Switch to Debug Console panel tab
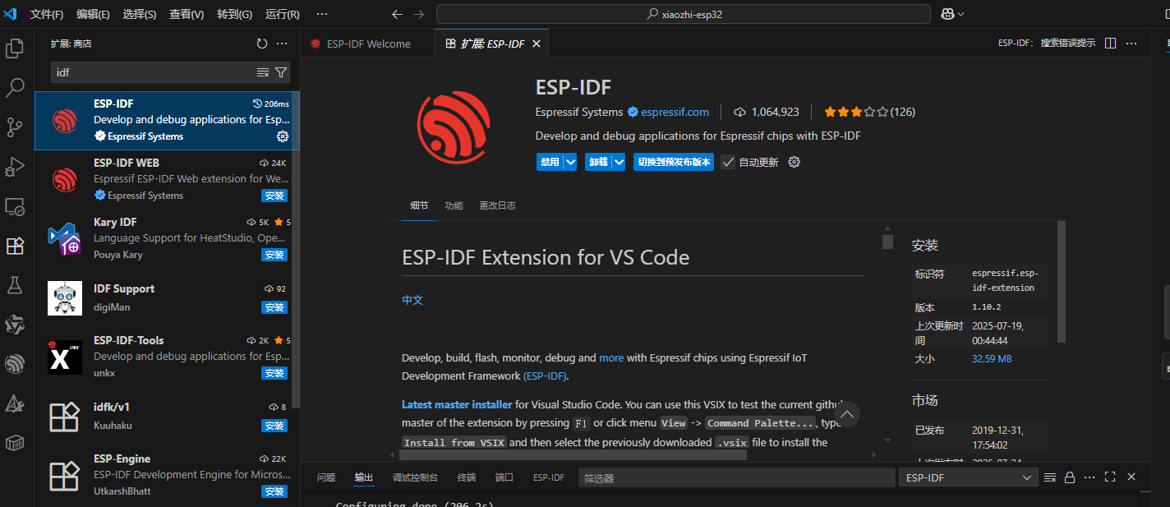Viewport: 1170px width, 507px height. click(x=415, y=477)
